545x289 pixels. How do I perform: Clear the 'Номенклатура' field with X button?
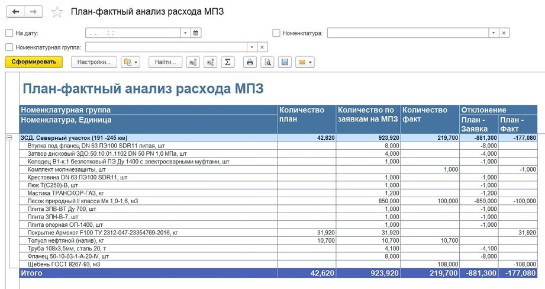click(504, 33)
